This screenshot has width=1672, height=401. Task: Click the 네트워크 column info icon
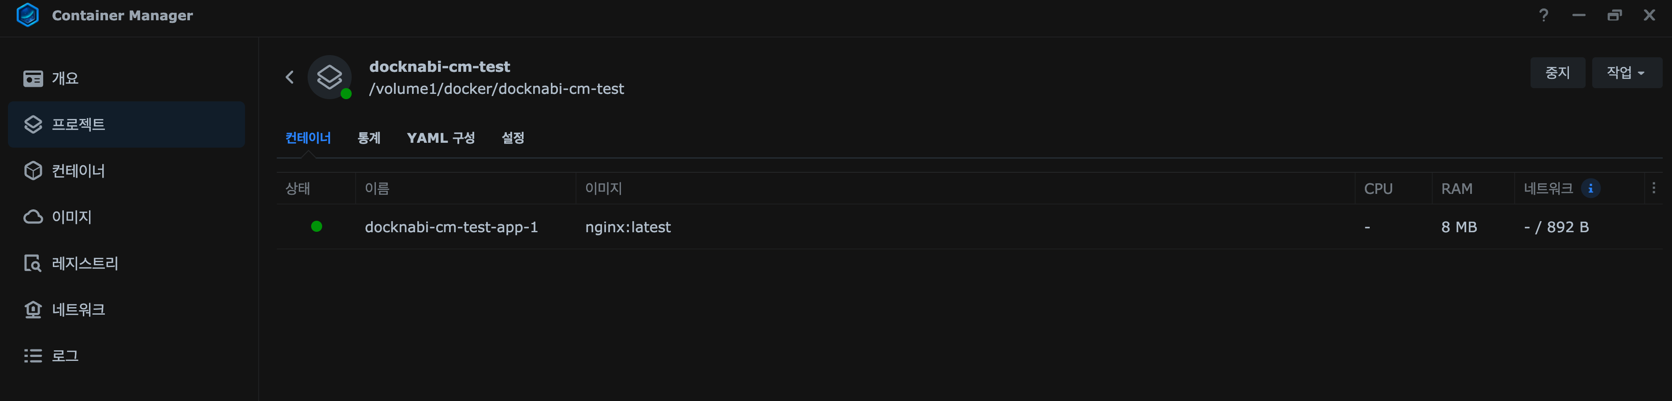pyautogui.click(x=1590, y=189)
